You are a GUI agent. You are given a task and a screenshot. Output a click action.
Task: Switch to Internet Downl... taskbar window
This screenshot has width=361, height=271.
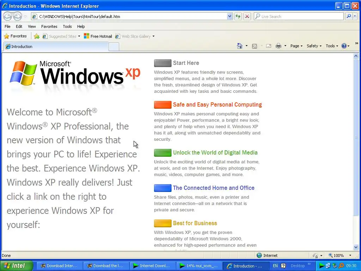[152, 266]
